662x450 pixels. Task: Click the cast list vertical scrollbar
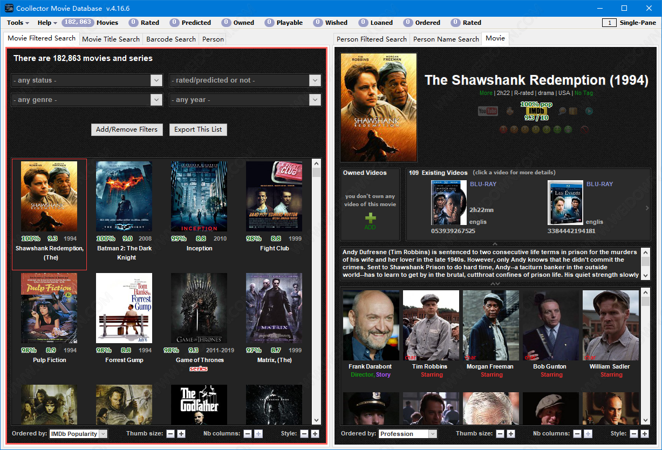pos(646,356)
